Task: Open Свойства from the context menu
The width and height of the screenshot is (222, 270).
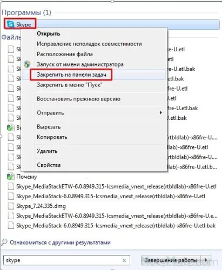Action: pos(49,165)
